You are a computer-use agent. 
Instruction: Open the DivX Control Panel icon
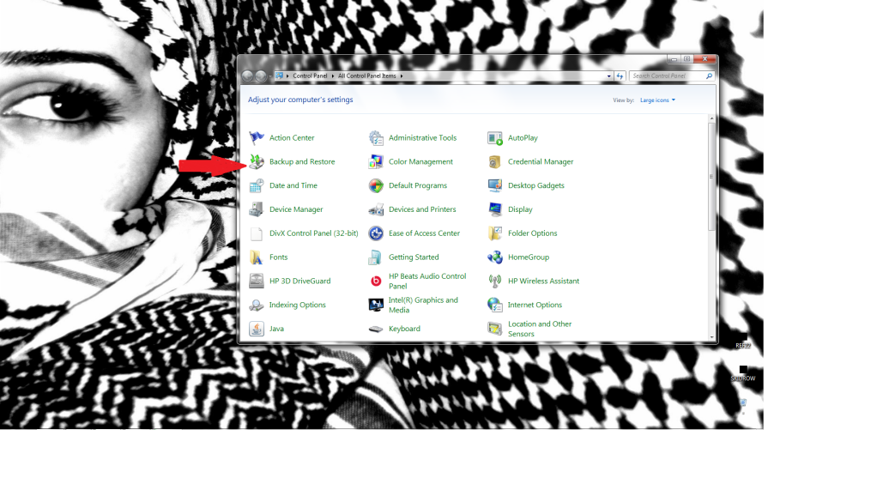[257, 233]
